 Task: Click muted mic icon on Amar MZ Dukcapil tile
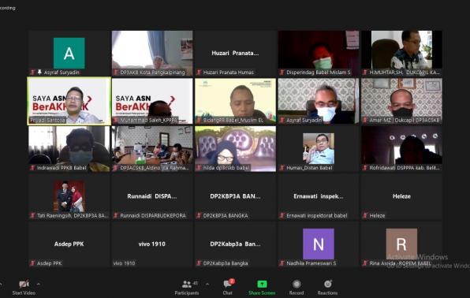365,120
